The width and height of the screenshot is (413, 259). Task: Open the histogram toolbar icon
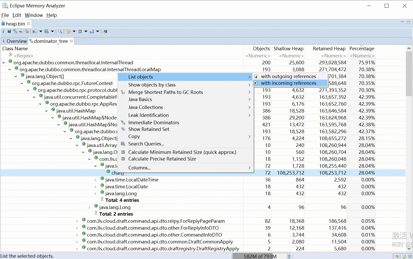(x=9, y=31)
